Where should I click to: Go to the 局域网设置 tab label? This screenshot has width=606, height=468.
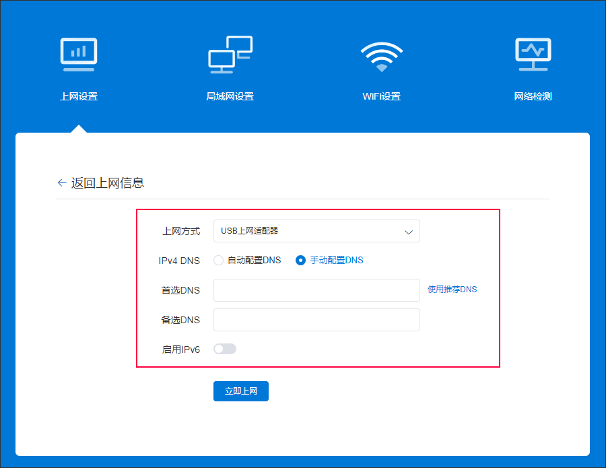[230, 96]
